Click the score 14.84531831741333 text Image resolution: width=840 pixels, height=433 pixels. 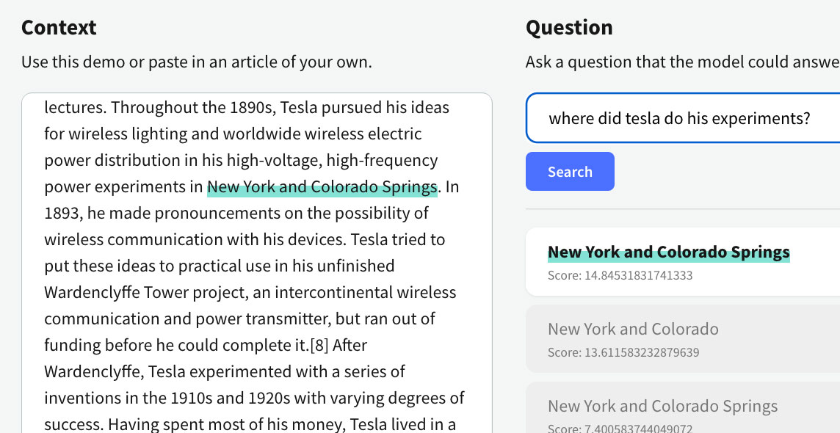coord(620,276)
